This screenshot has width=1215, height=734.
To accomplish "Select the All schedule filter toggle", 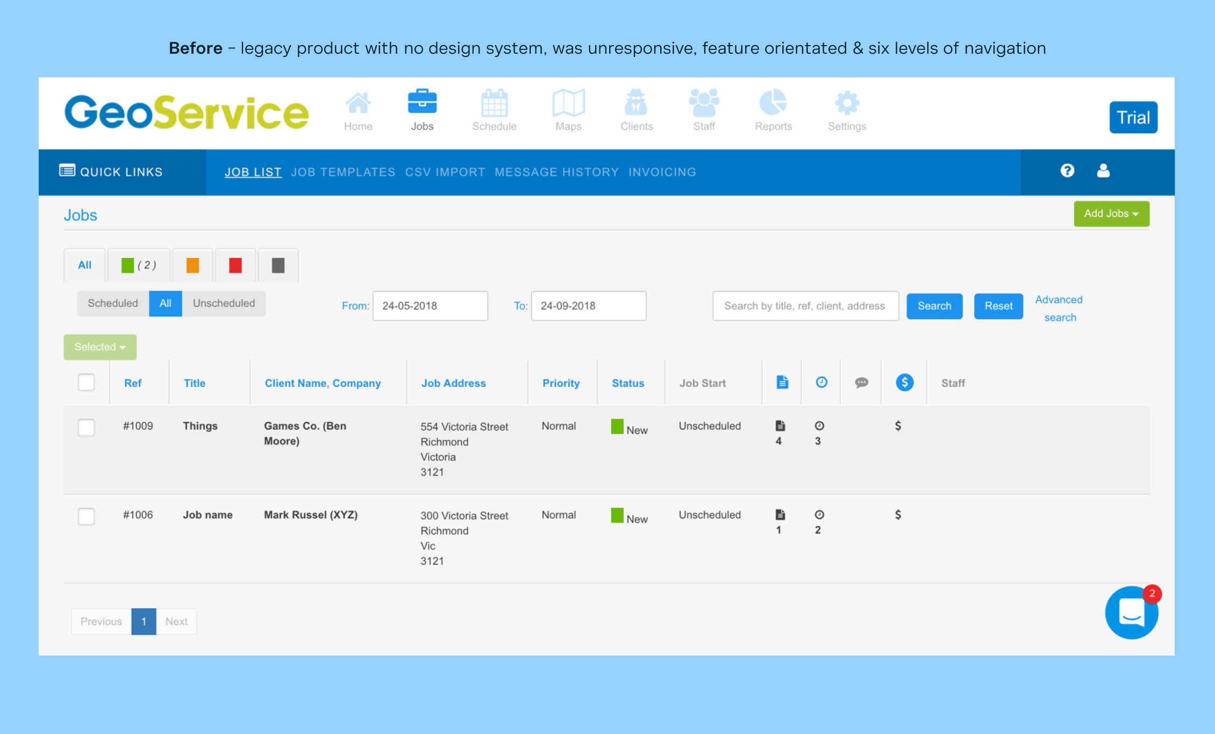I will [166, 304].
